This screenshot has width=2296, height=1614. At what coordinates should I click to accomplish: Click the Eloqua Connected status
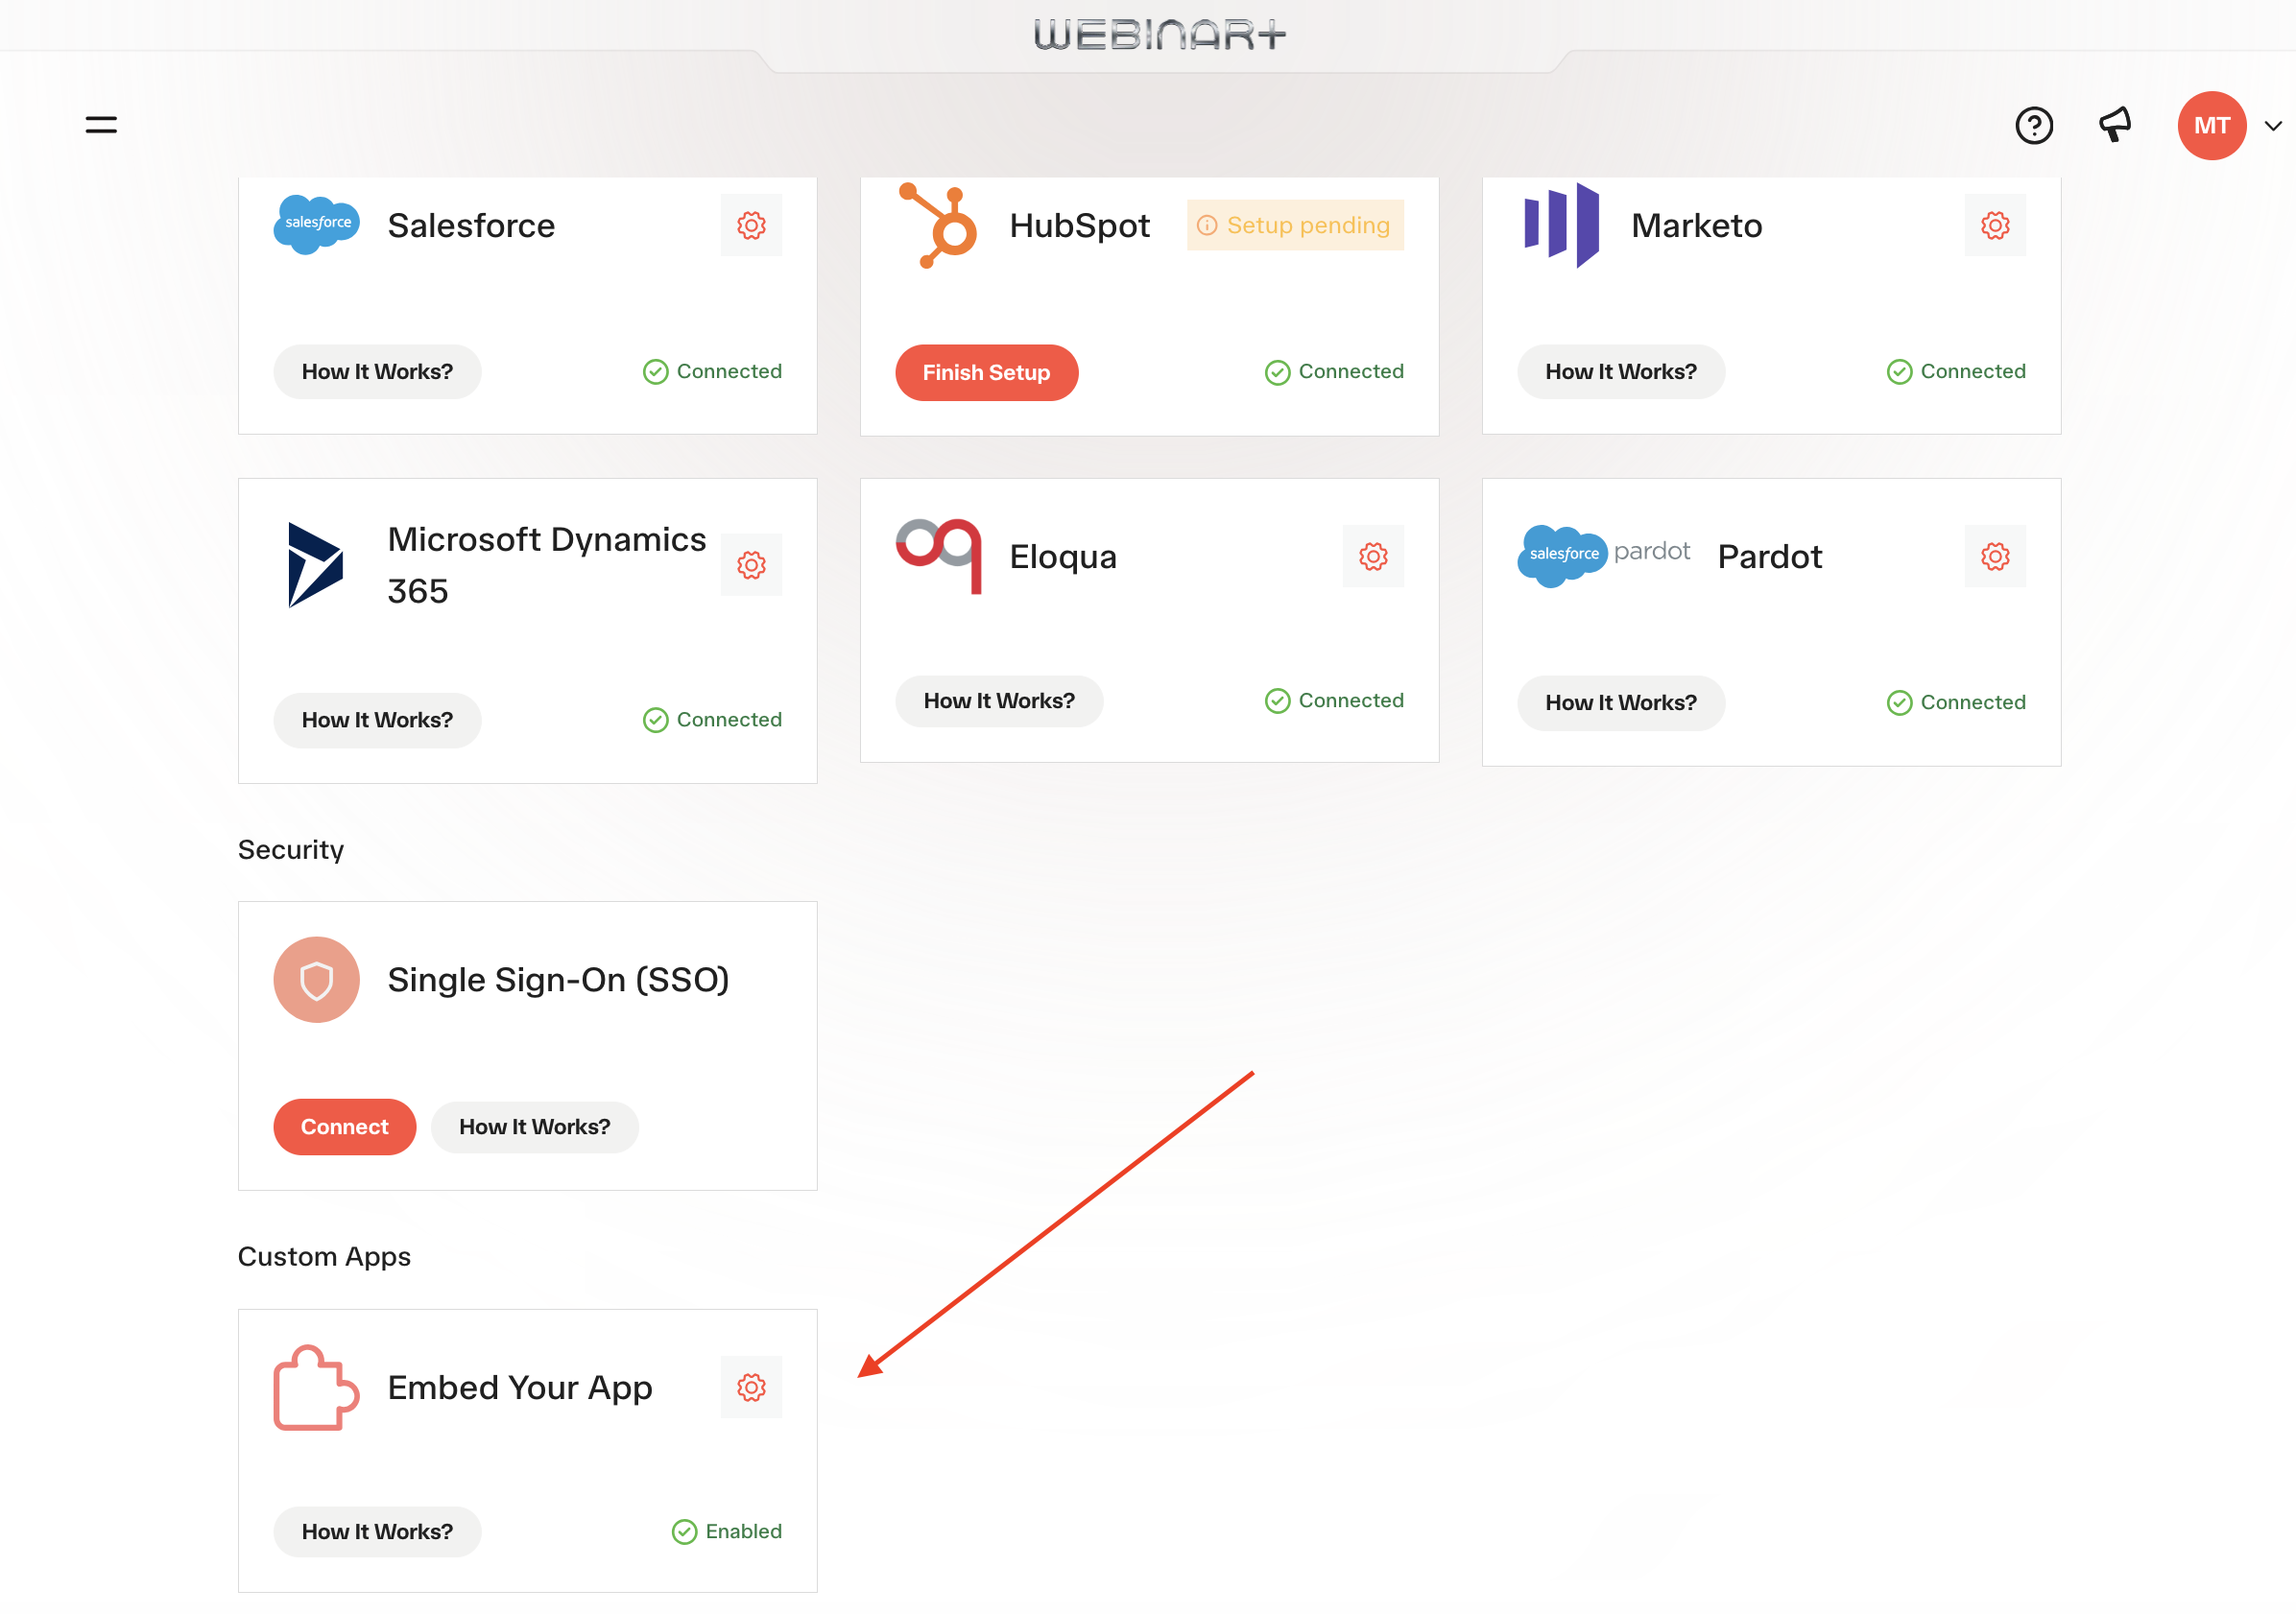(1334, 701)
